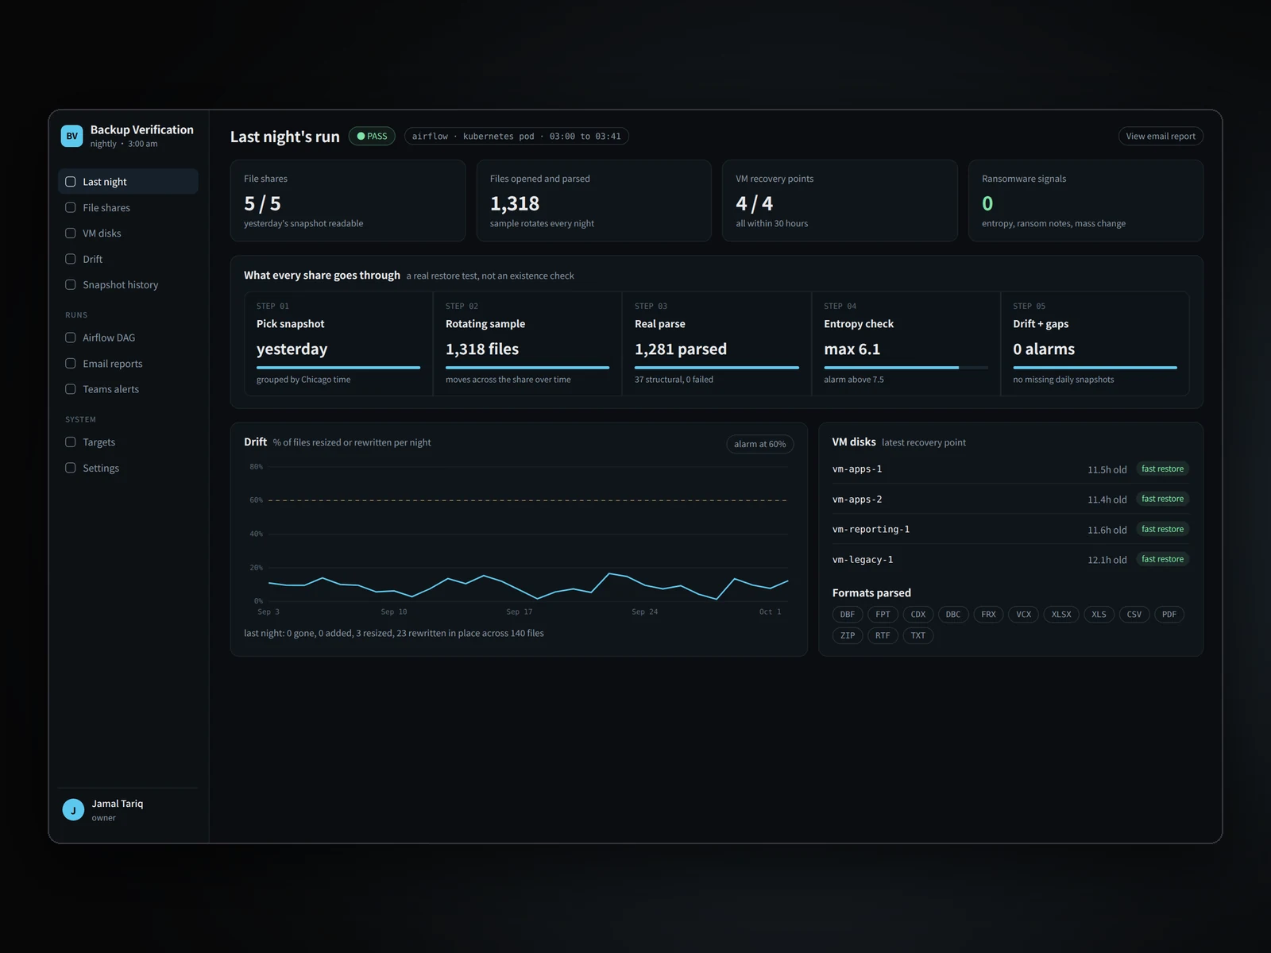Select the vm-apps-2 disk name
Image resolution: width=1271 pixels, height=953 pixels.
point(857,500)
